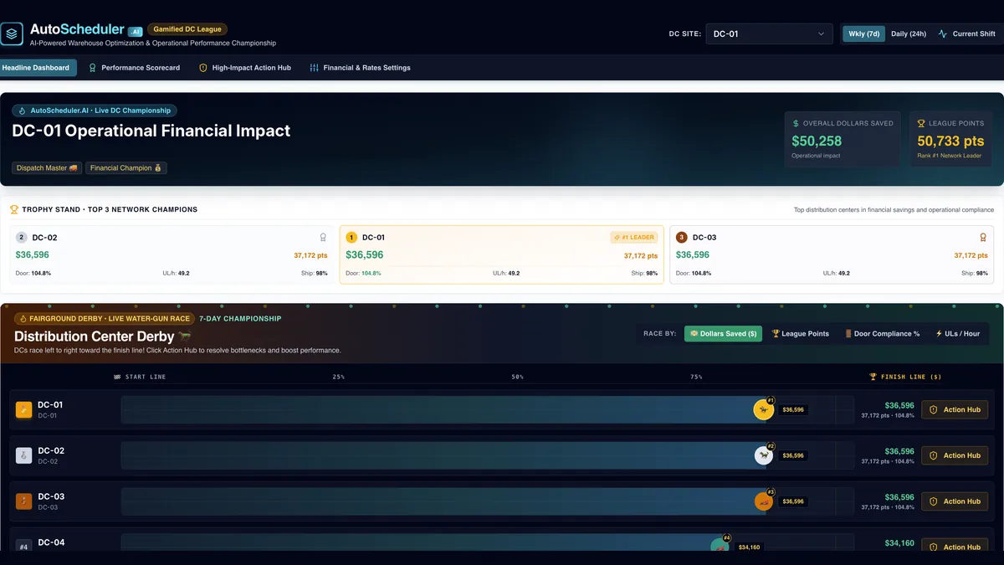The width and height of the screenshot is (1004, 565).
Task: Click the Fairground Derby Live Water-Gun Race badge
Action: (x=105, y=319)
